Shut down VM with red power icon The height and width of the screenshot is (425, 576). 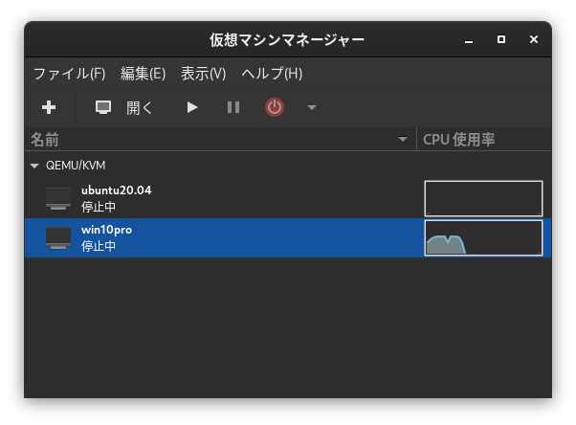(x=275, y=107)
